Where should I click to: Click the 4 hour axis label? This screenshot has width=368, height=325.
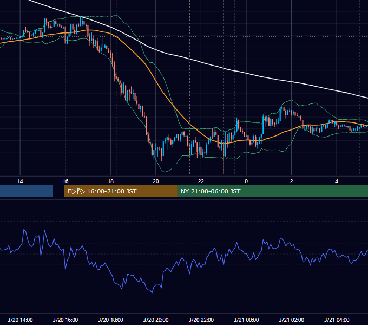[337, 181]
